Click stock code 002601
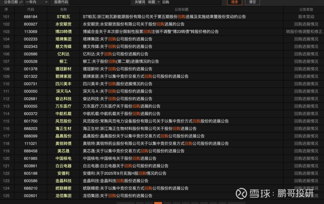 (x=31, y=195)
